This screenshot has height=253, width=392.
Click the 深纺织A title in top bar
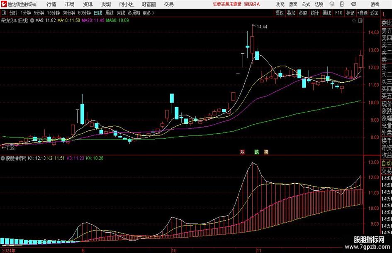pyautogui.click(x=252, y=4)
